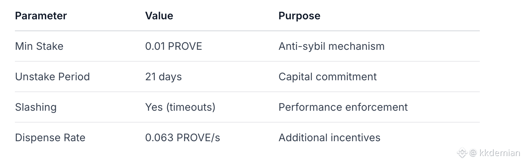The image size is (523, 162).
Task: Select the Slashing row label
Action: tap(36, 107)
